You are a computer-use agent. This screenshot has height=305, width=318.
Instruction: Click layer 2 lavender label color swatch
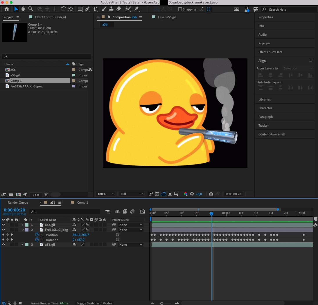tap(27, 230)
